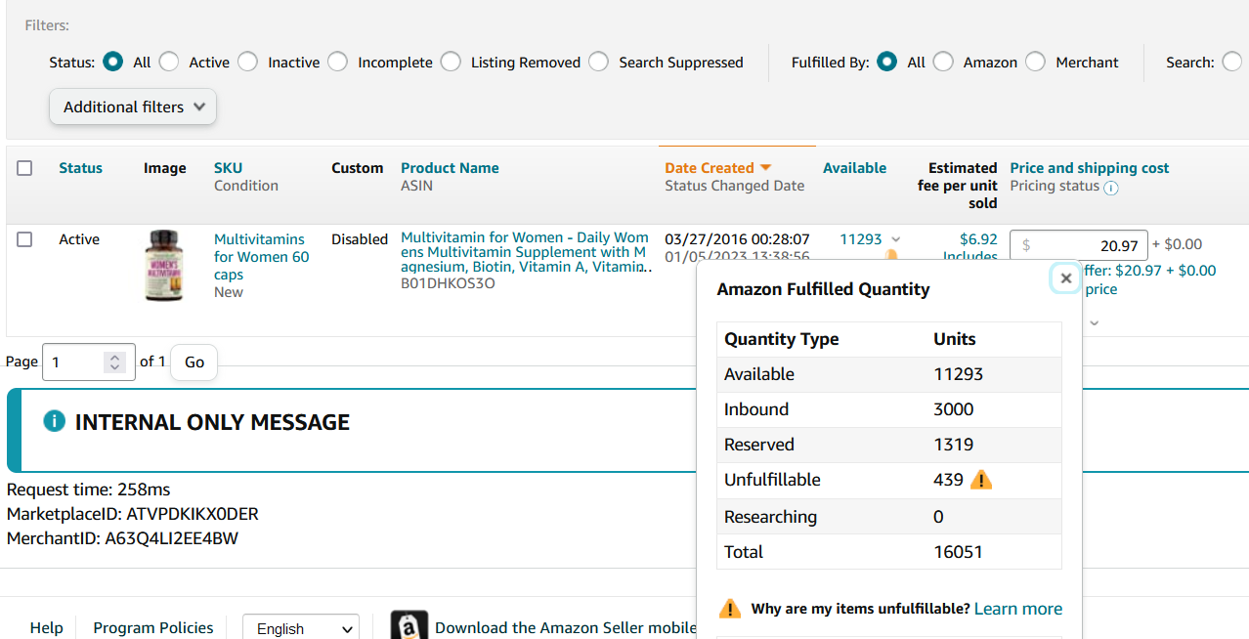Tick the checkbox for the Multivitamins row

pyautogui.click(x=24, y=239)
